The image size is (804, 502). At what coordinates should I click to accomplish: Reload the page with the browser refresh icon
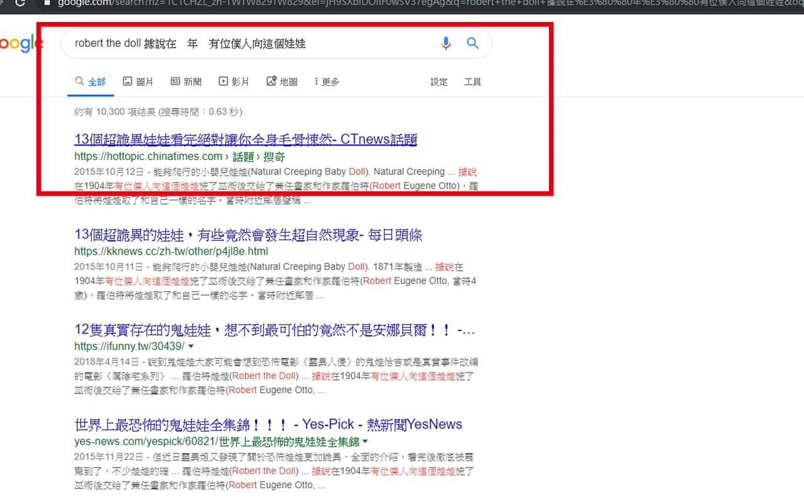point(20,3)
